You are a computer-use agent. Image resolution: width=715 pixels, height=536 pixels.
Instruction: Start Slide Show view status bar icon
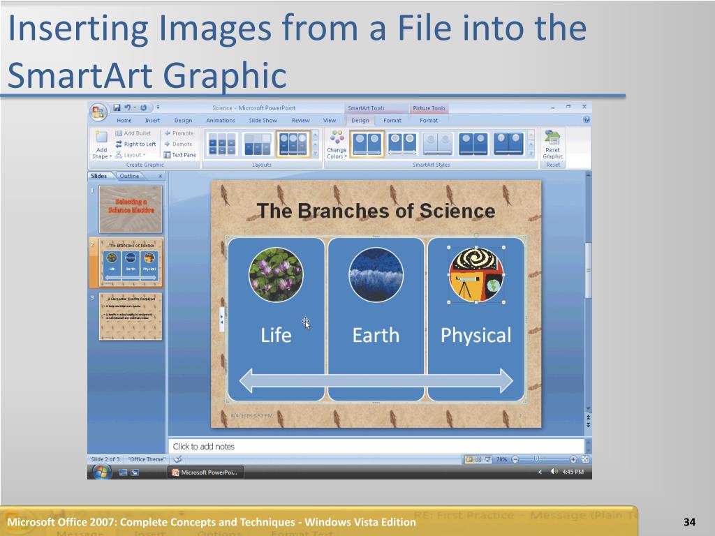coord(487,459)
